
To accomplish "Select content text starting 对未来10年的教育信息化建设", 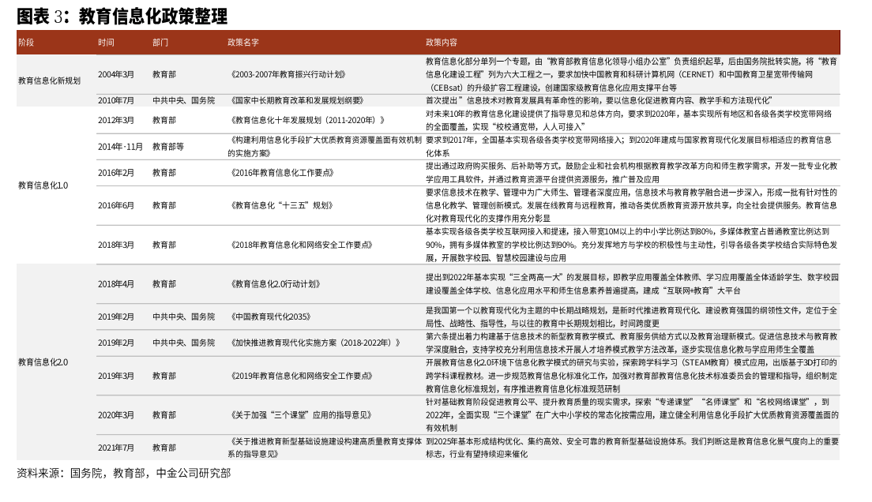I will 629,120.
